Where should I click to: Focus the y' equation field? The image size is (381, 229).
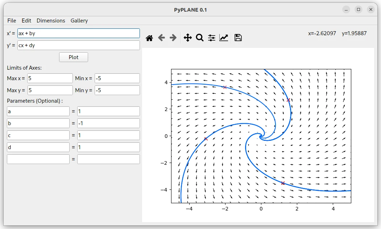79,45
